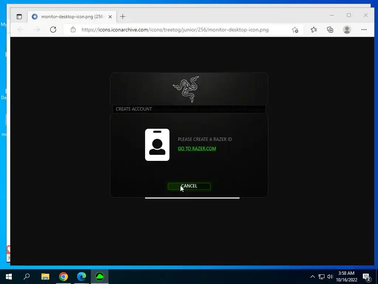Show hidden system tray icons
This screenshot has height=284, width=378.
(312, 277)
